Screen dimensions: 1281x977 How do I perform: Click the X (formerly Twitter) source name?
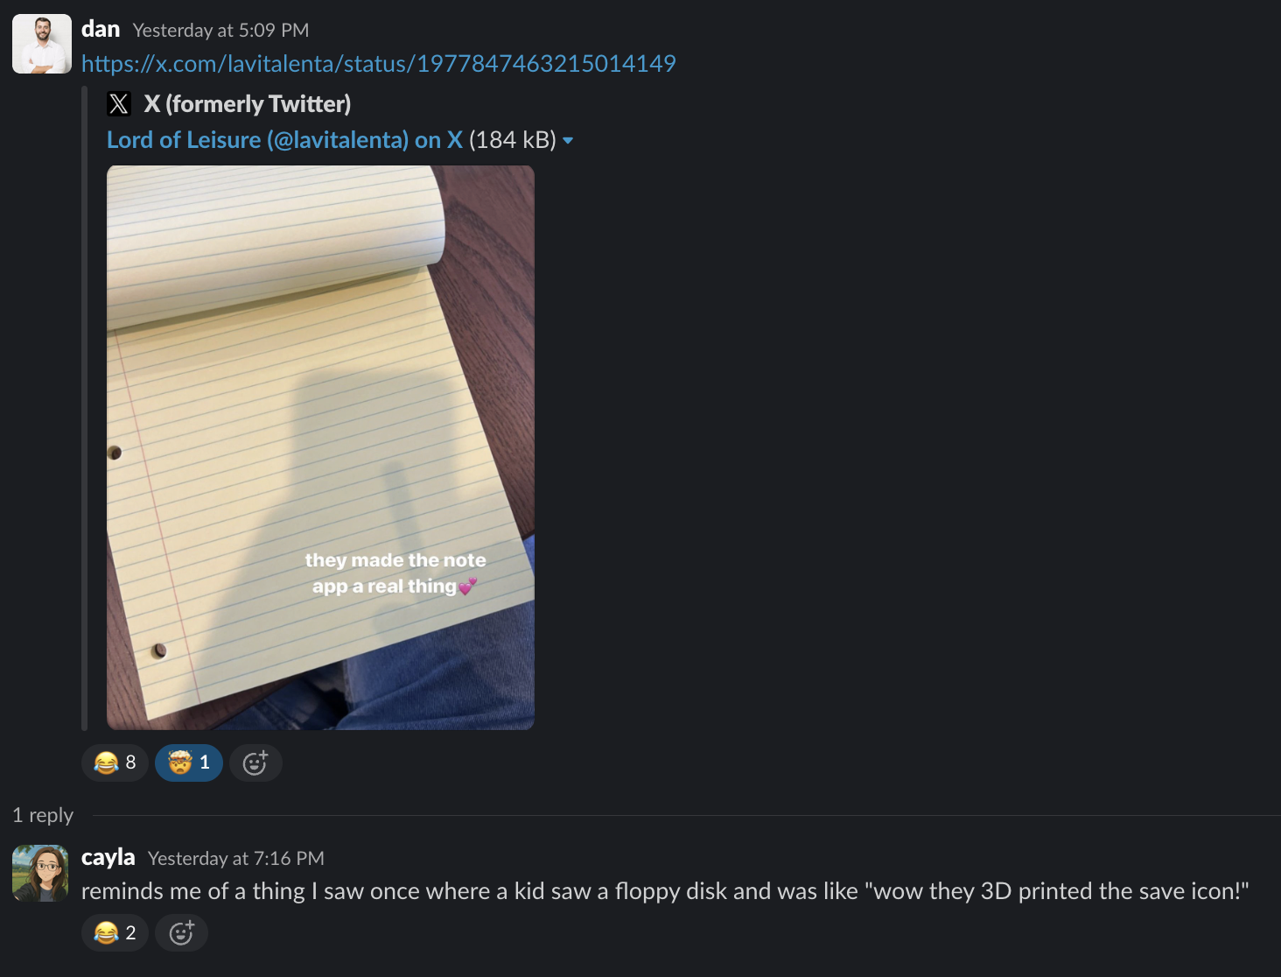click(248, 104)
